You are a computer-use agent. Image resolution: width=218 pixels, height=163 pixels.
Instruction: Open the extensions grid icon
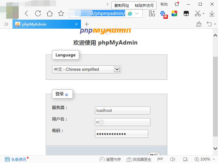point(152,13)
